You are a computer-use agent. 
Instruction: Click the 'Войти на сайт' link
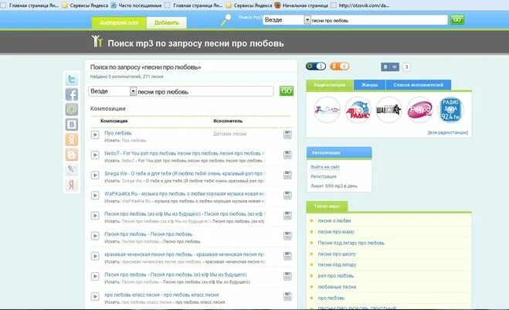(325, 167)
